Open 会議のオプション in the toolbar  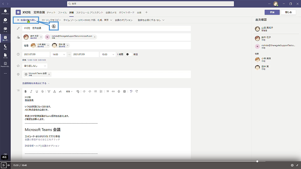[124, 20]
